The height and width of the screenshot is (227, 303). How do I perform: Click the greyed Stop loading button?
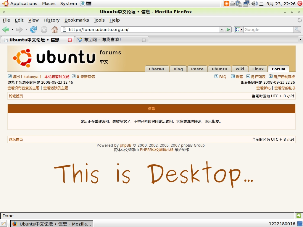(44, 30)
